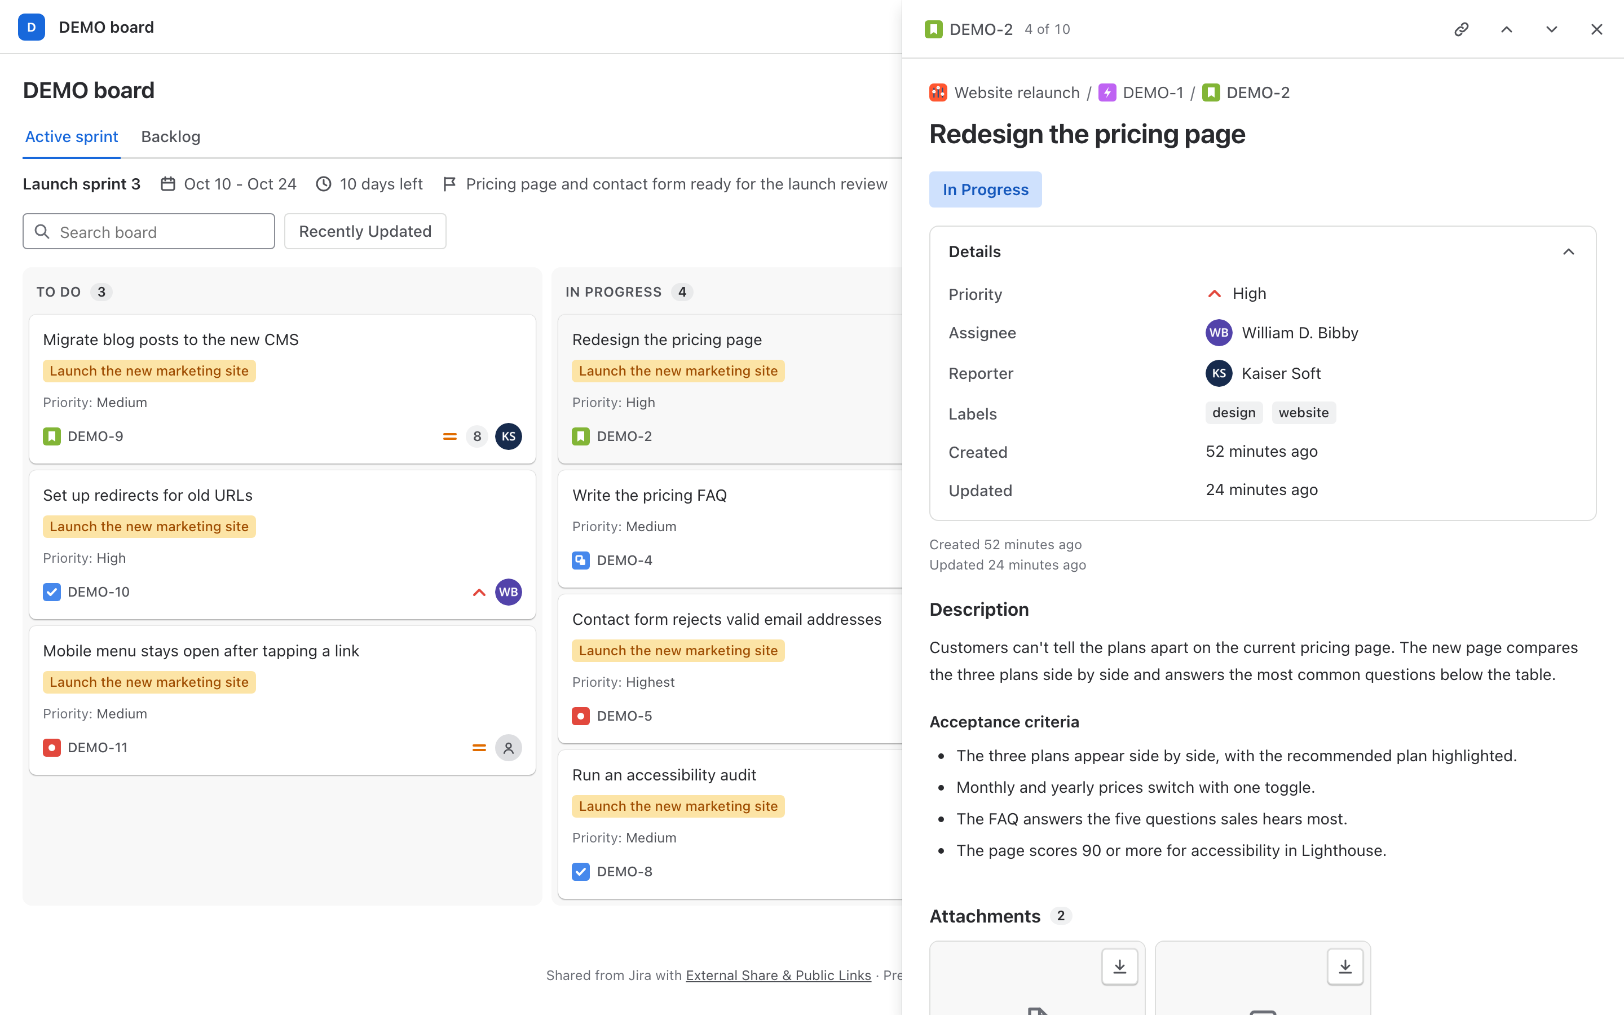This screenshot has width=1624, height=1015.
Task: Click the Recently Updated filter button
Action: tap(365, 232)
